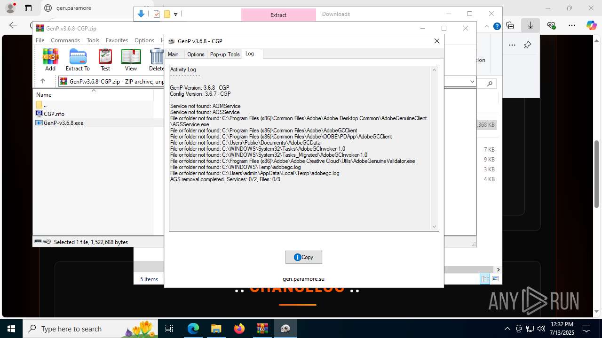Open File Explorer Help icon
Viewport: 602px width, 338px height.
497,27
